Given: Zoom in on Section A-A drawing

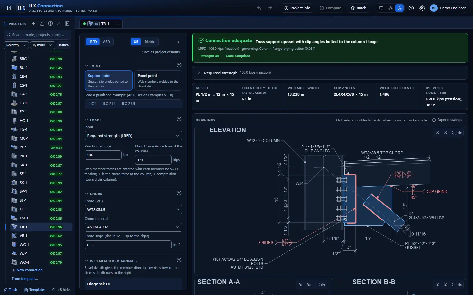Looking at the screenshot, I should pos(301,285).
